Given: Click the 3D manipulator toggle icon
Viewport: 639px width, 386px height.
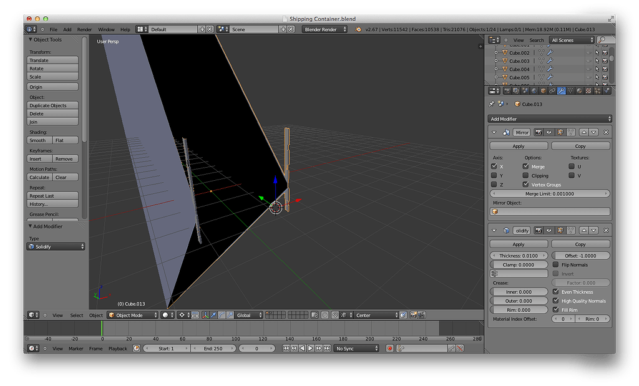Looking at the screenshot, I should (x=206, y=315).
